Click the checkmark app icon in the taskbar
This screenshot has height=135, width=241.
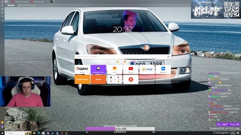pos(53,133)
